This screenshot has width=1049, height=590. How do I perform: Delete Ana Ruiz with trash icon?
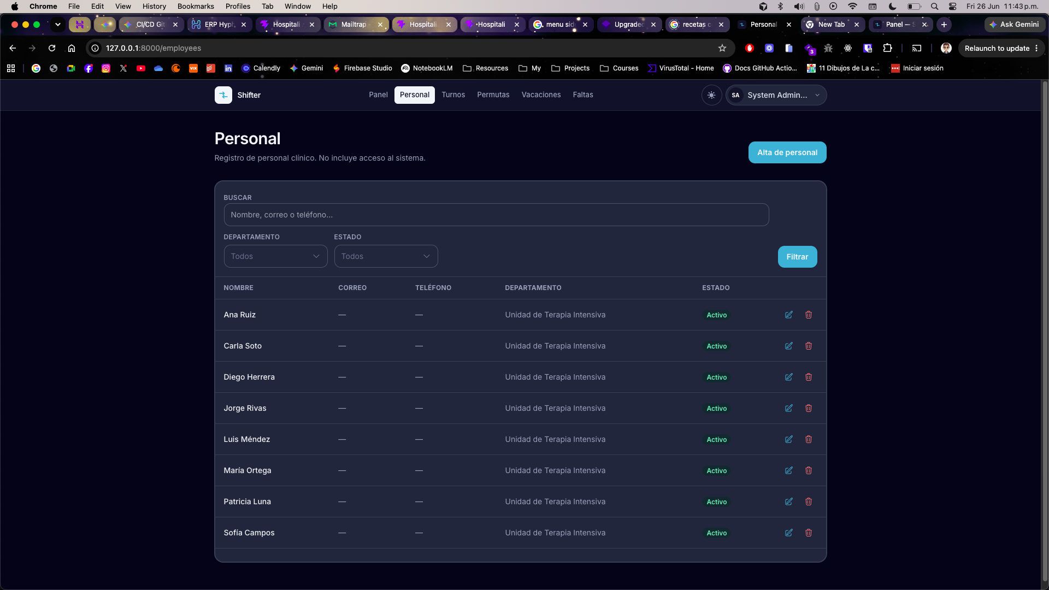pyautogui.click(x=809, y=315)
